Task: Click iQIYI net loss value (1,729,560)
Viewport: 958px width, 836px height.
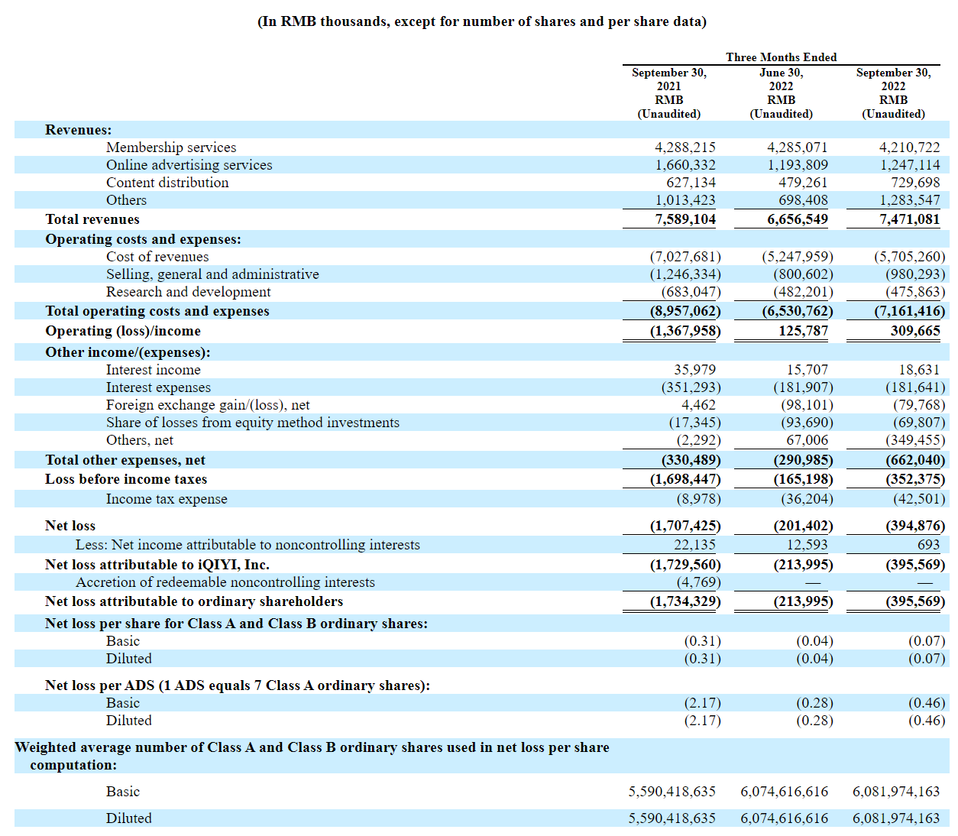Action: point(685,565)
